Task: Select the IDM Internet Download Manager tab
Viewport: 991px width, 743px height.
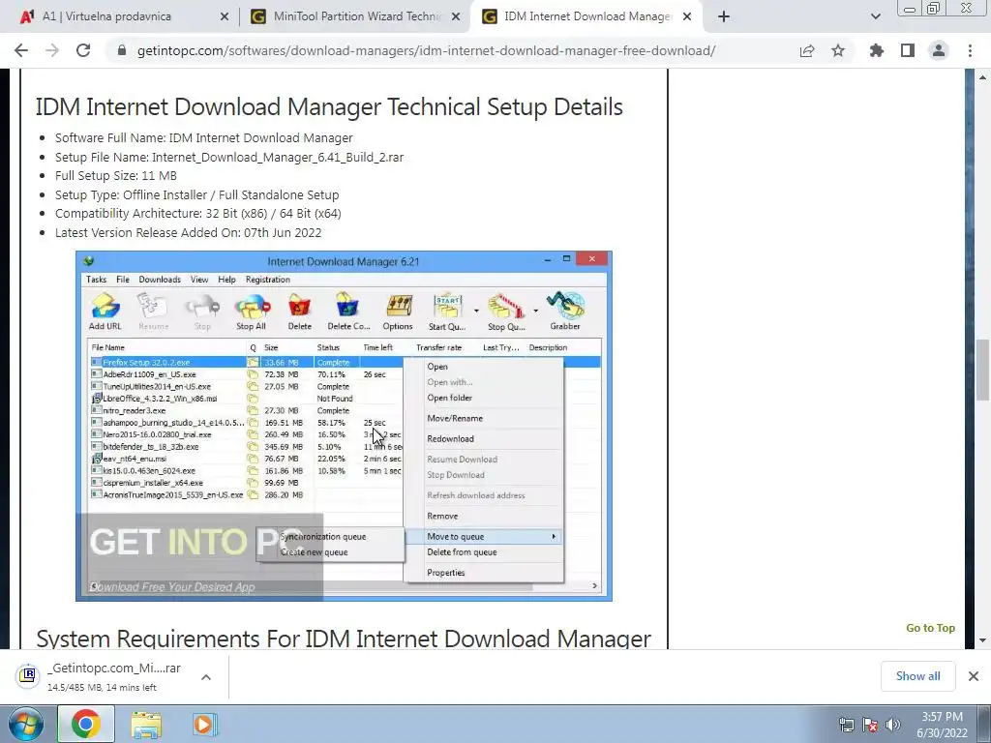Action: click(x=585, y=16)
